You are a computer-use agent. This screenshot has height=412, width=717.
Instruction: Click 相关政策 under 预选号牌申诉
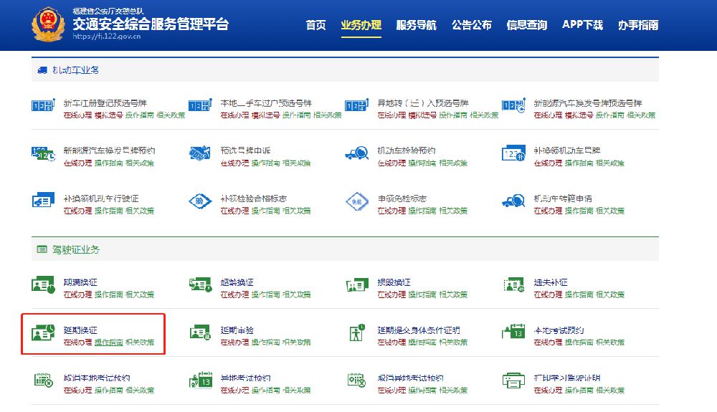296,163
